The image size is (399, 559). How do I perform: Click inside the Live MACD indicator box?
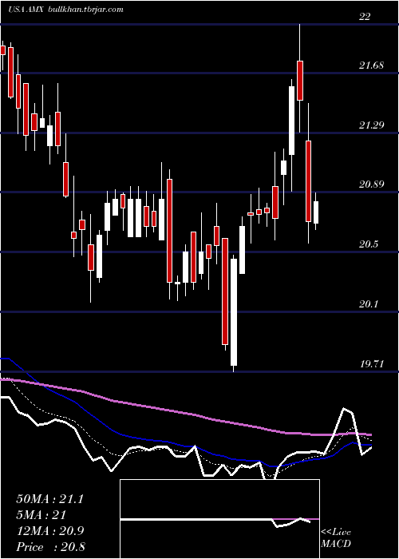(x=219, y=519)
